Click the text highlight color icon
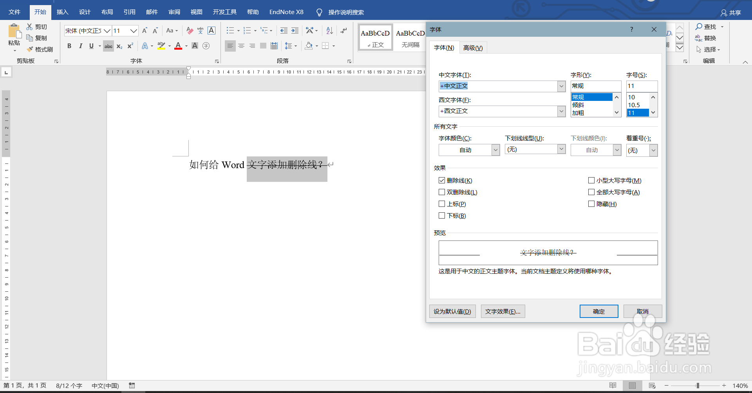Screen dimensions: 752x393 pyautogui.click(x=161, y=46)
